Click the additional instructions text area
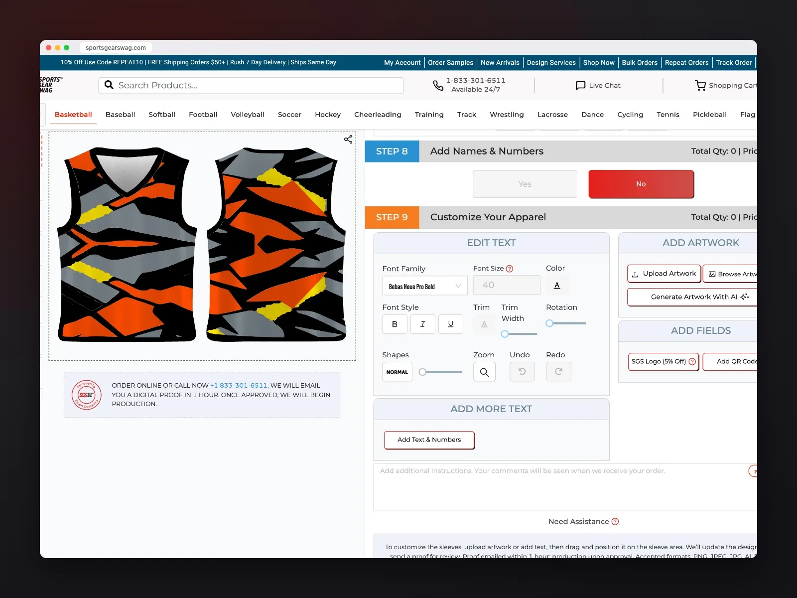The image size is (797, 598). click(x=565, y=487)
